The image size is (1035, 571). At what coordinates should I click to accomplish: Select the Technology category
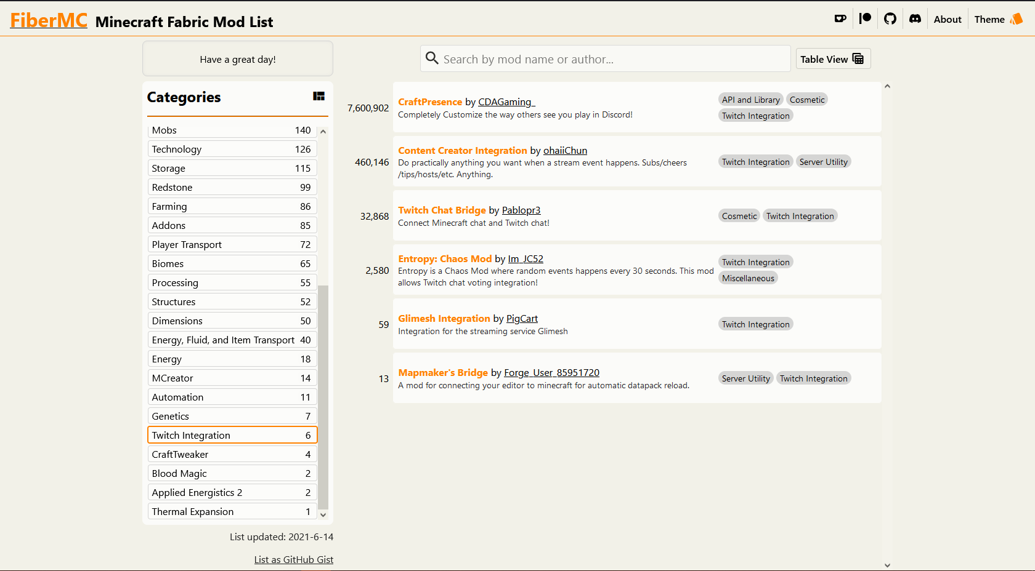pyautogui.click(x=232, y=149)
